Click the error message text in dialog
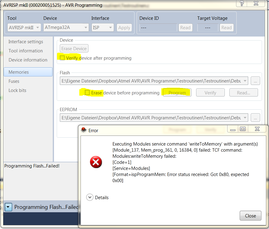The width and height of the screenshot is (269, 229). [x=185, y=162]
